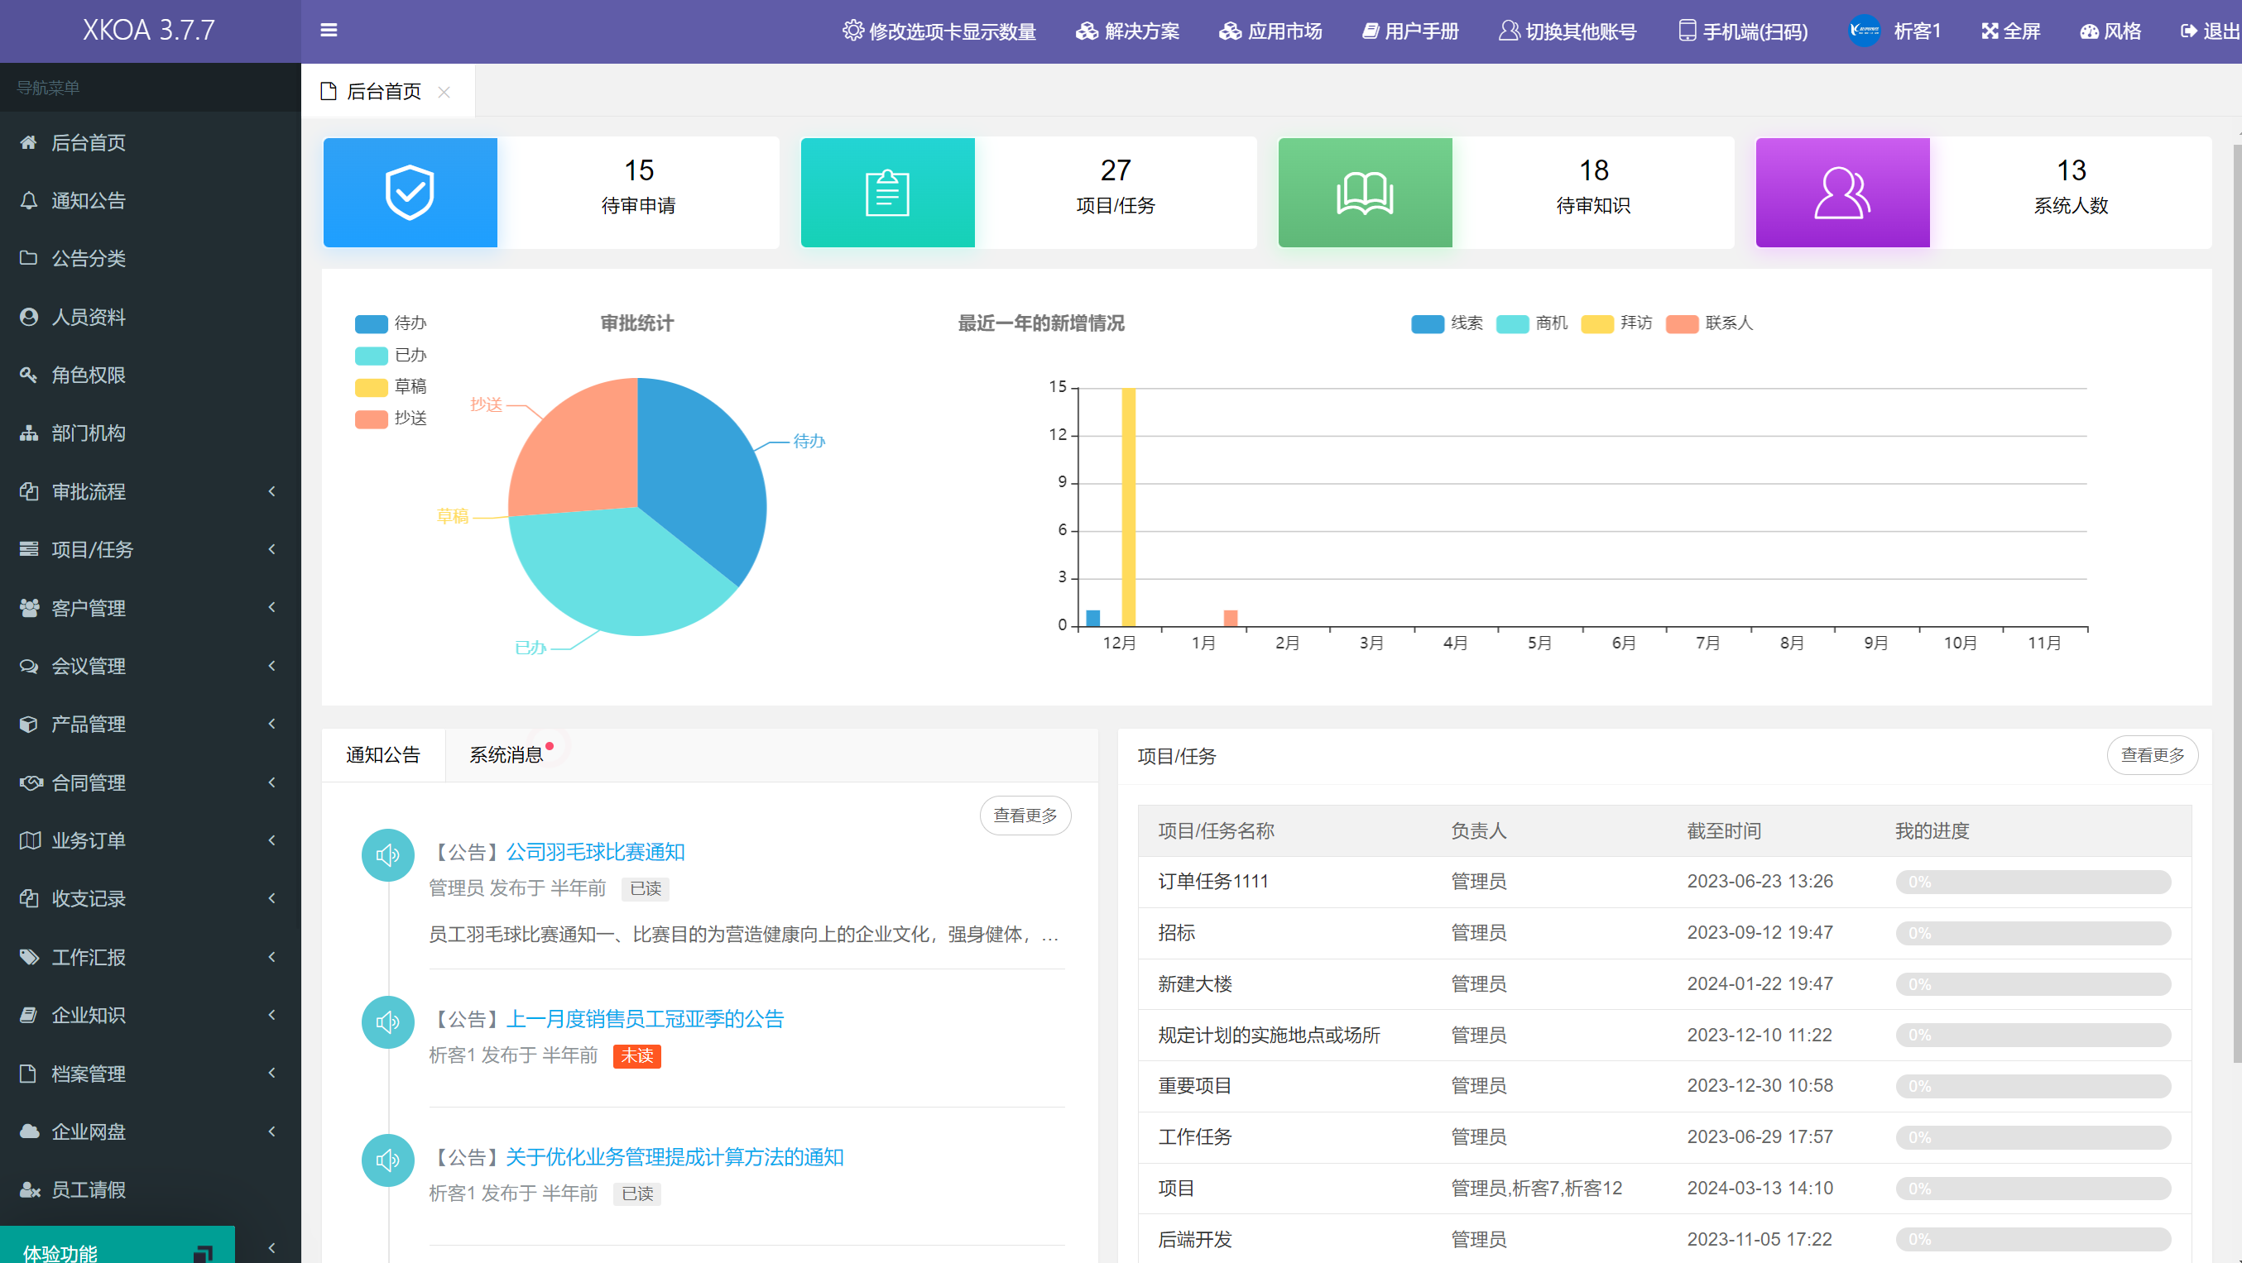Click progress bar for 订单任务1111
The width and height of the screenshot is (2242, 1263).
pos(2033,882)
